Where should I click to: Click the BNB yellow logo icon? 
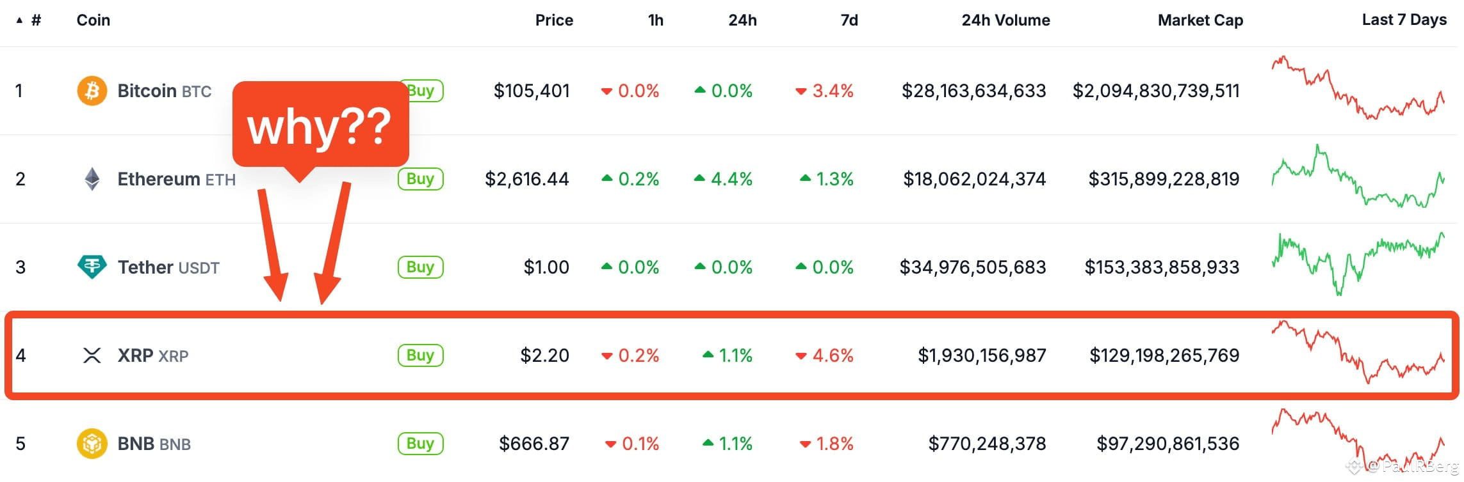pyautogui.click(x=92, y=444)
